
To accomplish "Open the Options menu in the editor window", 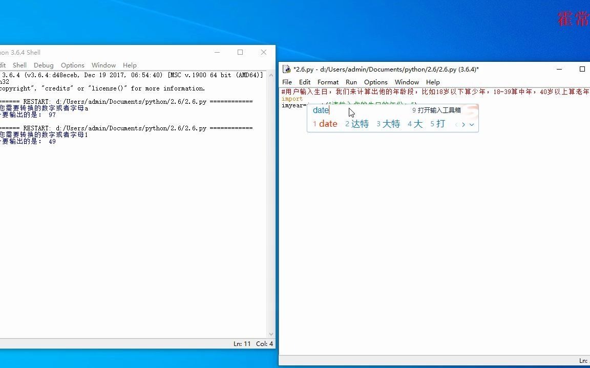I will [375, 82].
